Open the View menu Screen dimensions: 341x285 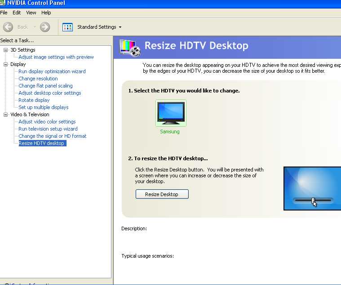click(x=31, y=13)
